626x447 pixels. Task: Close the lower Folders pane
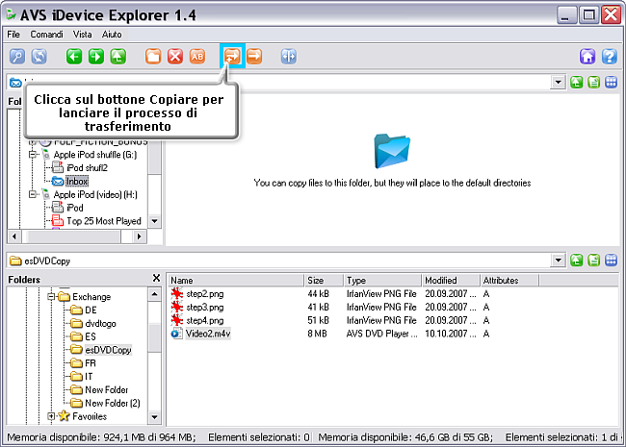(156, 278)
